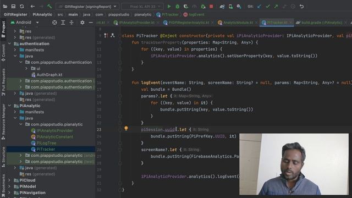Select PiTracker in project tree
Image resolution: width=352 pixels, height=198 pixels.
tap(43, 149)
